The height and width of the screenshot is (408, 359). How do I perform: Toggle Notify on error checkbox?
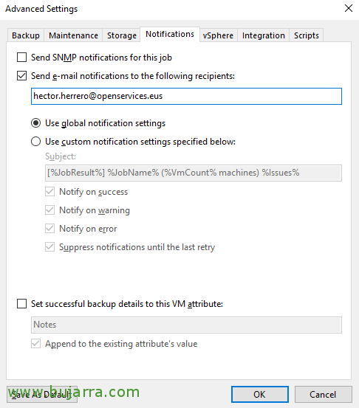pyautogui.click(x=49, y=229)
